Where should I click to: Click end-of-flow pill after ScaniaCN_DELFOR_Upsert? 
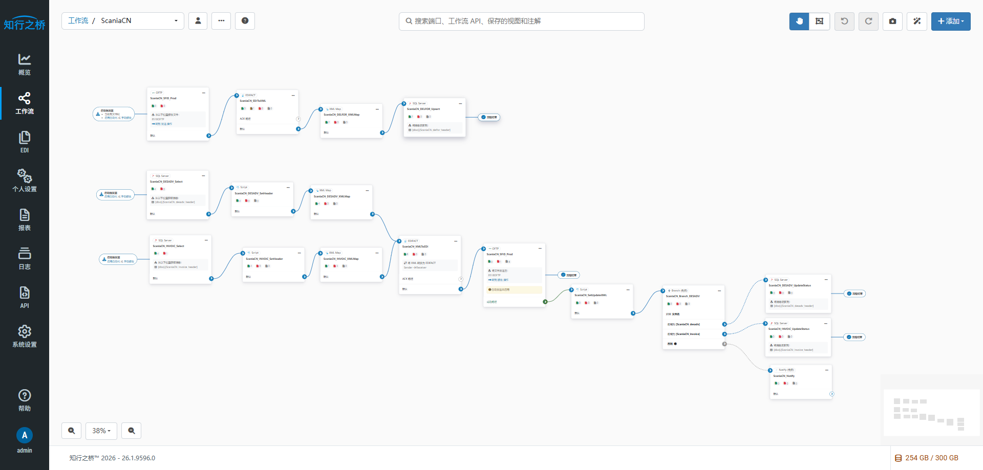click(489, 117)
